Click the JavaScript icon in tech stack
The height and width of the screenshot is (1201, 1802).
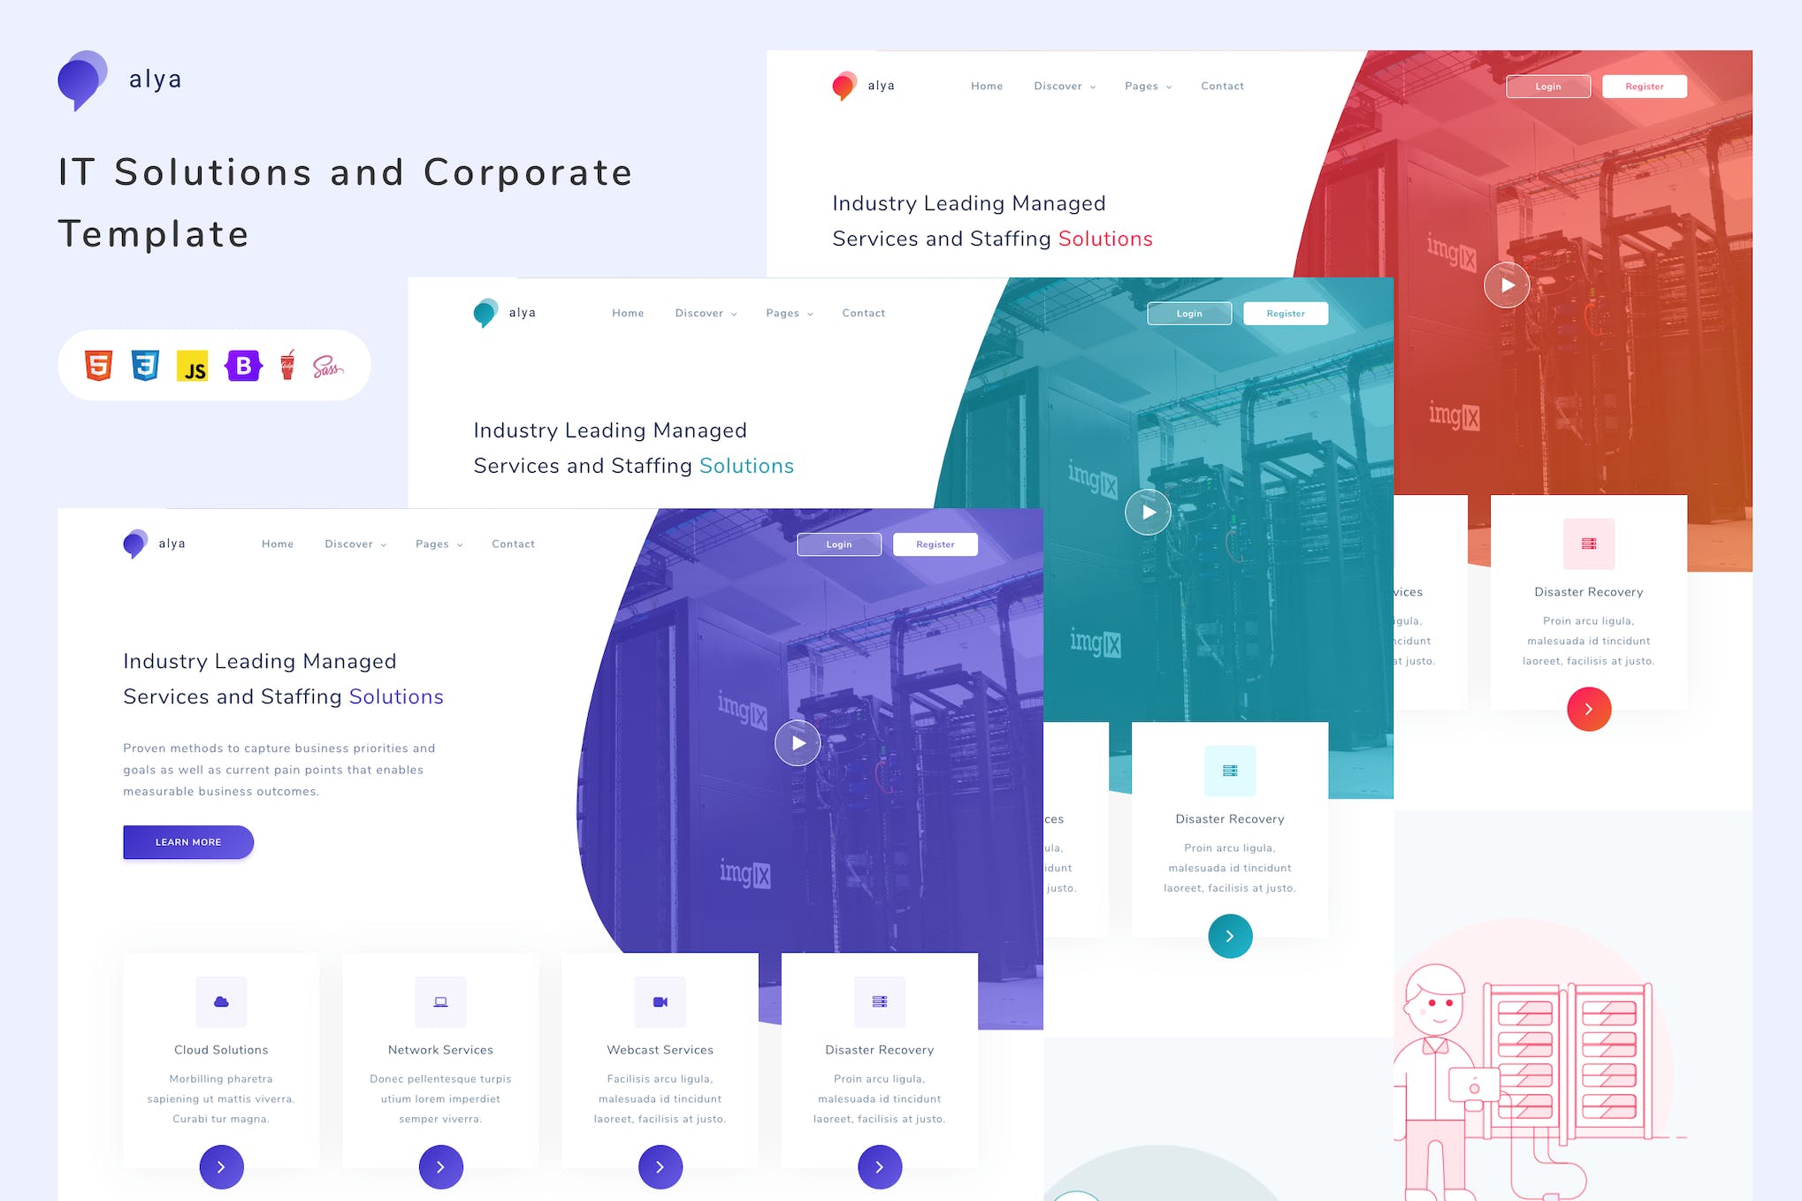click(192, 365)
